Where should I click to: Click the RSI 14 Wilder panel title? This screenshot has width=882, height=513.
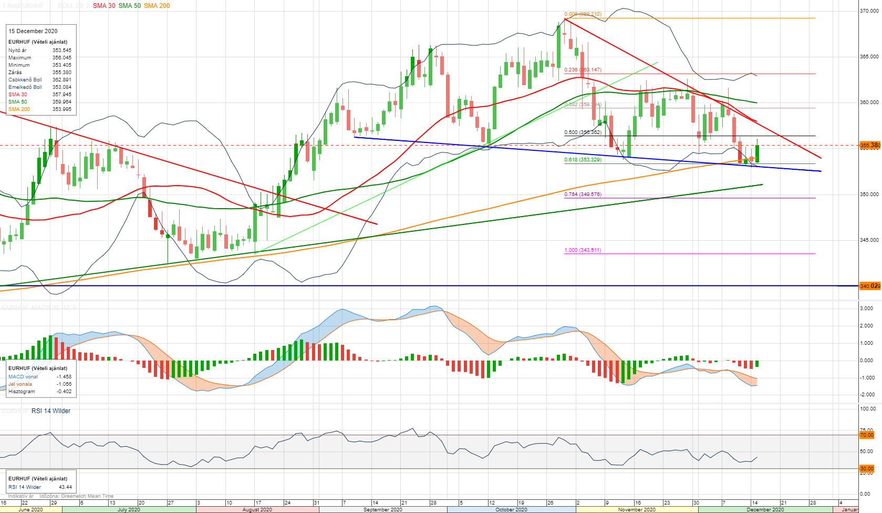50,411
